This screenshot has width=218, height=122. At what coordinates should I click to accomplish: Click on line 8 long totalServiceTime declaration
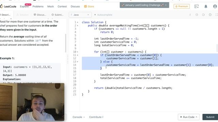(114, 45)
